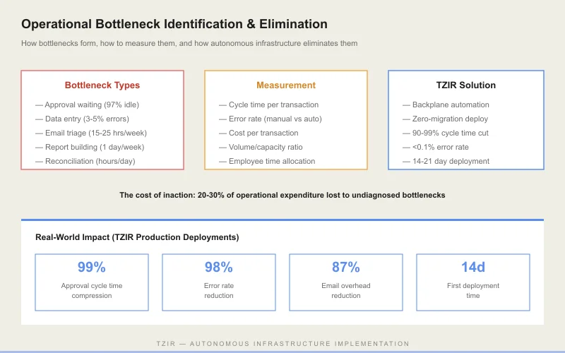Click the '87%' statistic value
The width and height of the screenshot is (565, 353).
(x=346, y=268)
